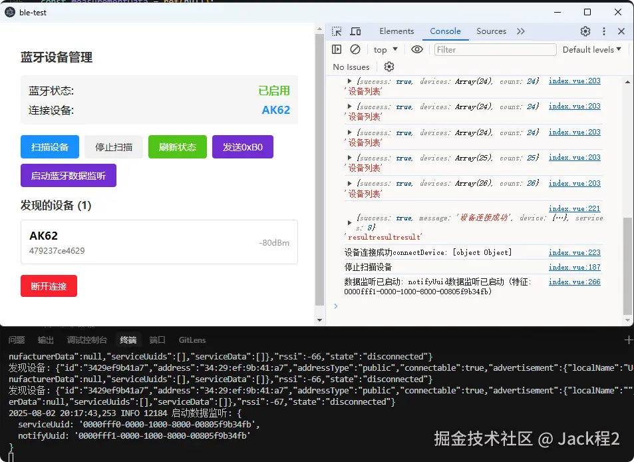Click the 启动蓝牙数据监听 button
The height and width of the screenshot is (462, 634).
click(69, 176)
